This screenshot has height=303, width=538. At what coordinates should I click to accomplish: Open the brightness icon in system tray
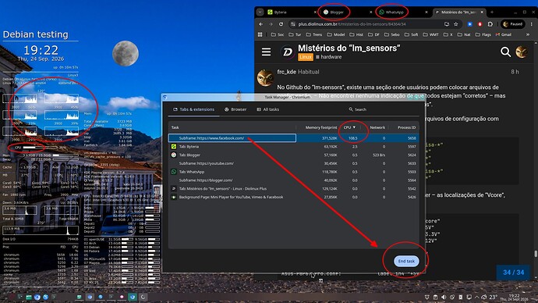(x=427, y=297)
